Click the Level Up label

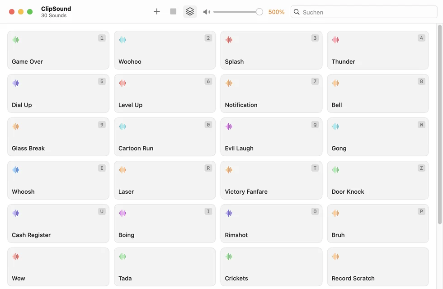(130, 105)
